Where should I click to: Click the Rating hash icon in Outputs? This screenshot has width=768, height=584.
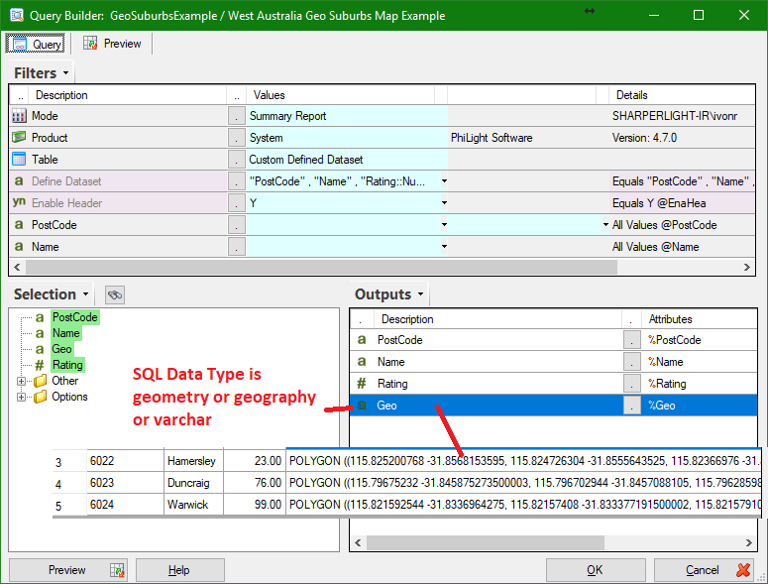(362, 383)
